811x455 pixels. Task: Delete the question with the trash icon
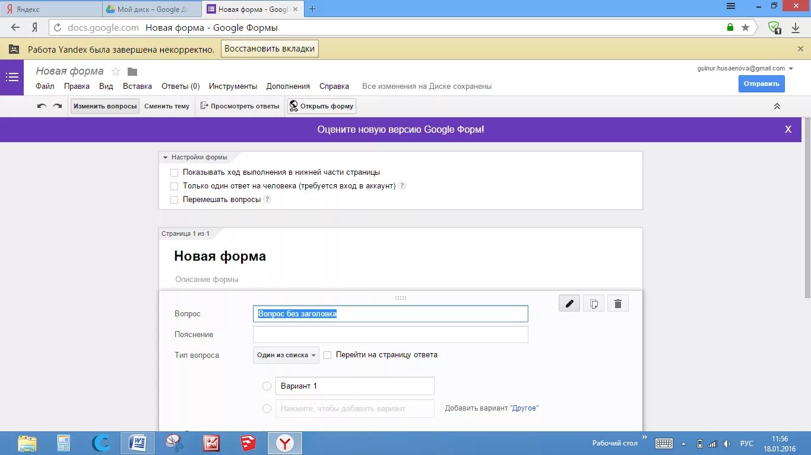pos(618,304)
